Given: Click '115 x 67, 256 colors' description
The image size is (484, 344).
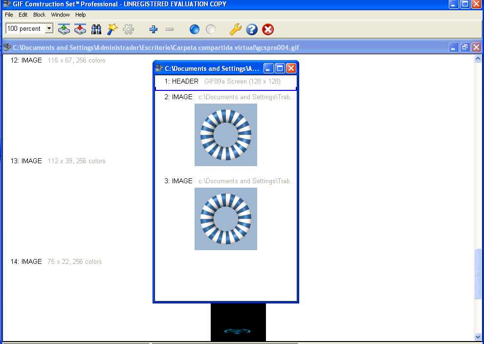Looking at the screenshot, I should click(77, 60).
